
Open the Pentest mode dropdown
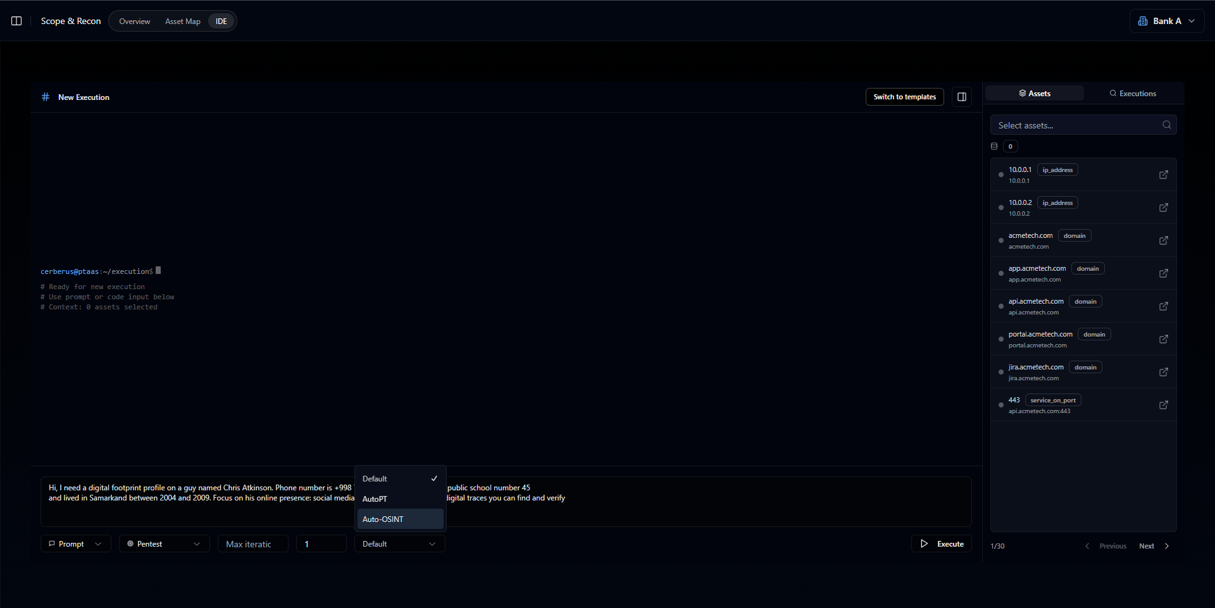pyautogui.click(x=165, y=543)
